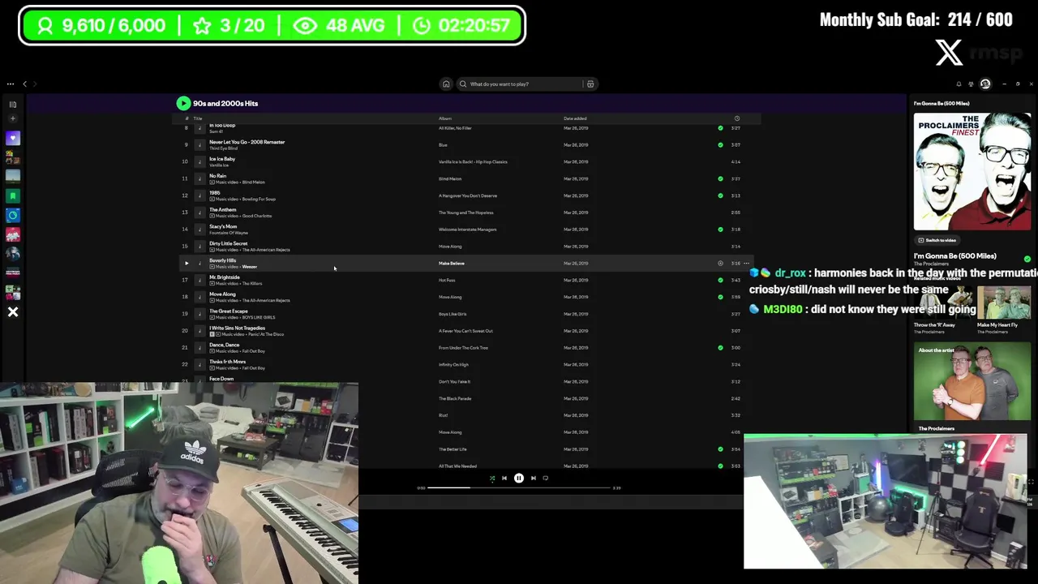Open the friend activity icon
This screenshot has width=1038, height=584.
(x=971, y=84)
